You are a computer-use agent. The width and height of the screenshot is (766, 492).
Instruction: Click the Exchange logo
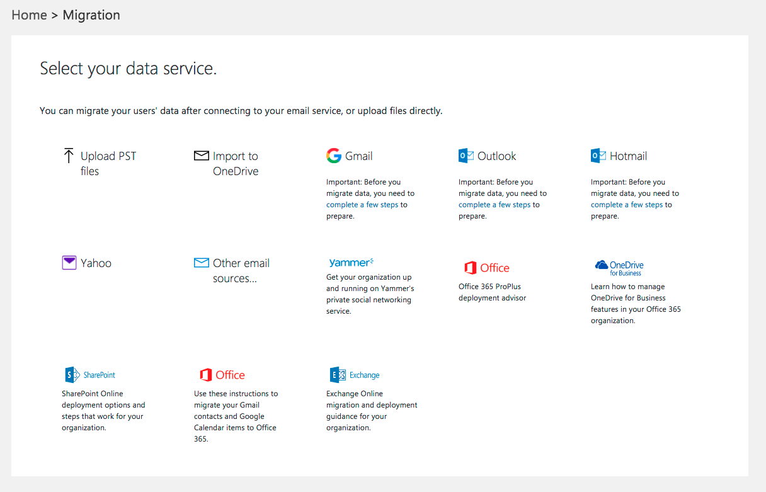[x=354, y=375]
